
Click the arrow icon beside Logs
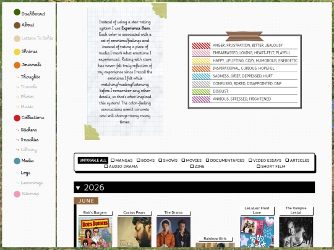coord(17,173)
